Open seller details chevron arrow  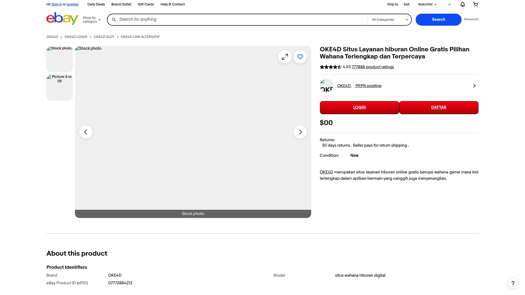tap(474, 86)
